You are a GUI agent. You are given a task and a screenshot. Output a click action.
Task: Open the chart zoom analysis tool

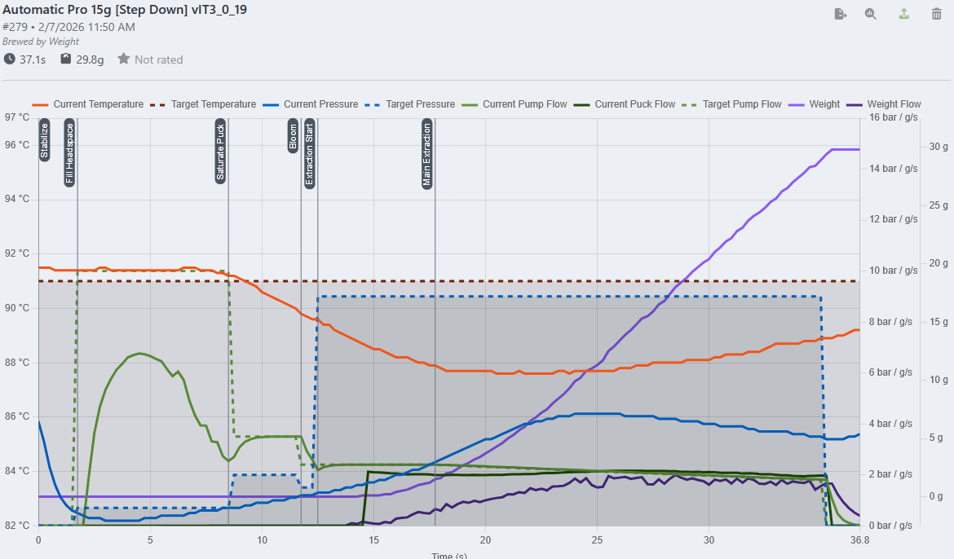tap(872, 14)
